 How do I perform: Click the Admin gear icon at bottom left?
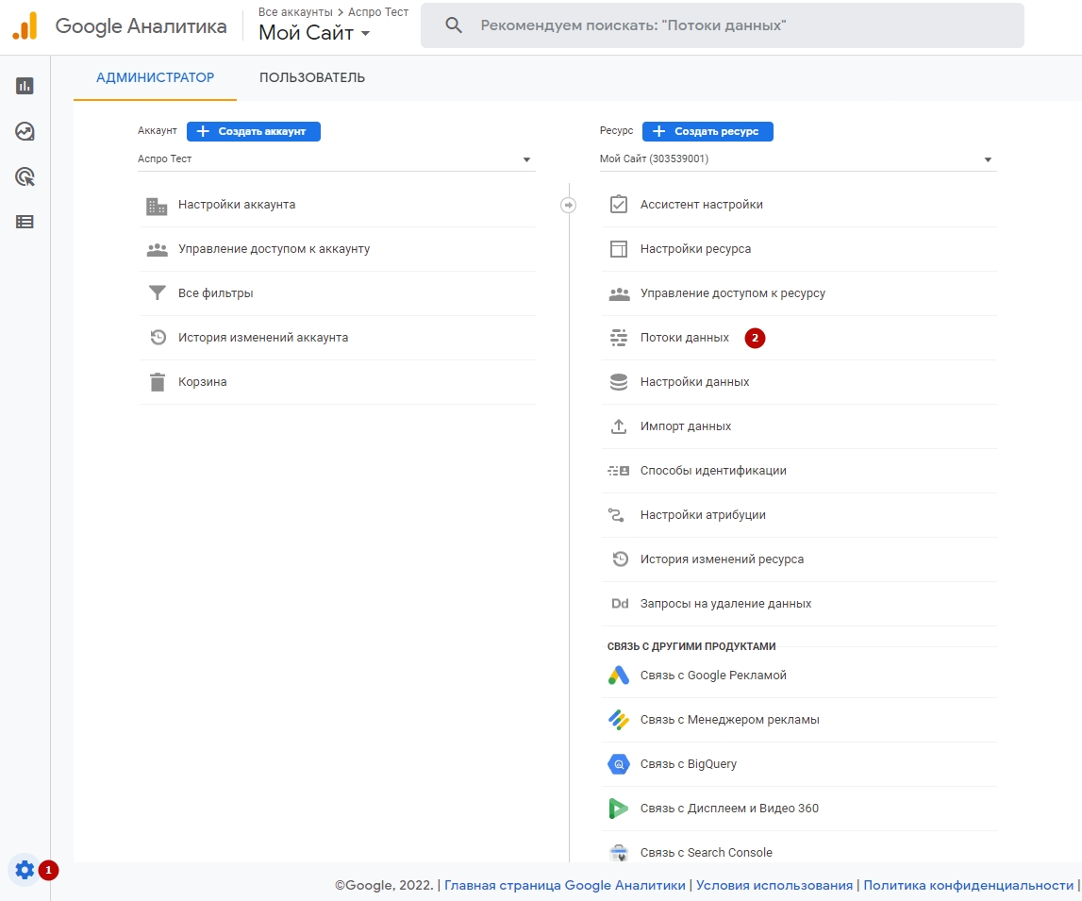[x=25, y=870]
